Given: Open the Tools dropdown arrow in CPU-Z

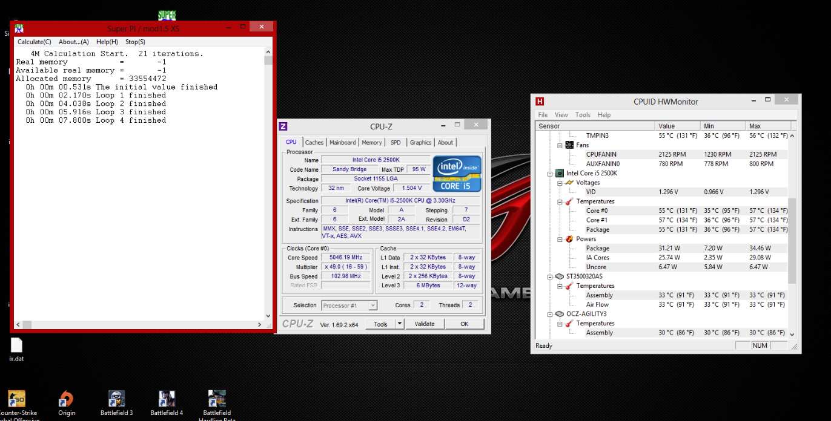Looking at the screenshot, I should click(399, 324).
